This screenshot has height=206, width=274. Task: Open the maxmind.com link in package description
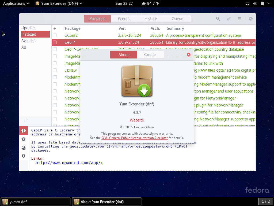[69, 163]
